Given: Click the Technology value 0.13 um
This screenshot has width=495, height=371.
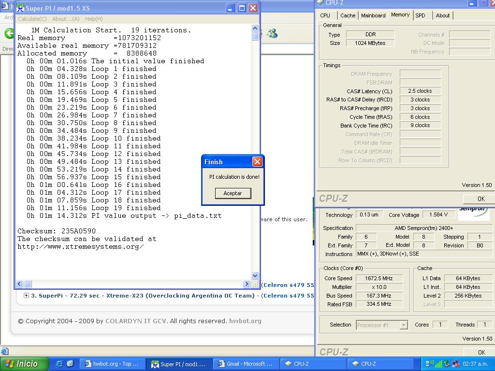Looking at the screenshot, I should [x=369, y=214].
